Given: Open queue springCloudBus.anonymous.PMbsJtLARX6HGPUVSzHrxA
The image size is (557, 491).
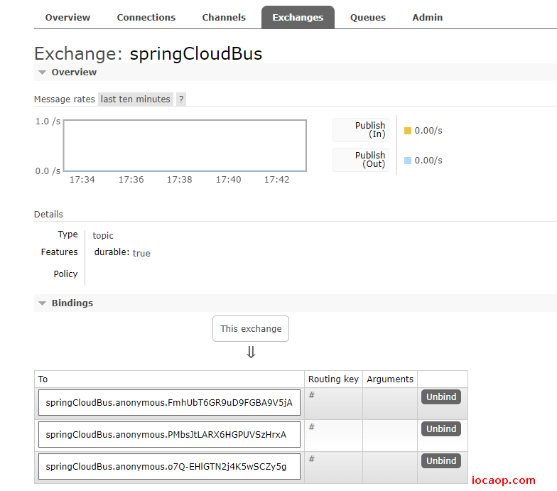Looking at the screenshot, I should point(169,435).
